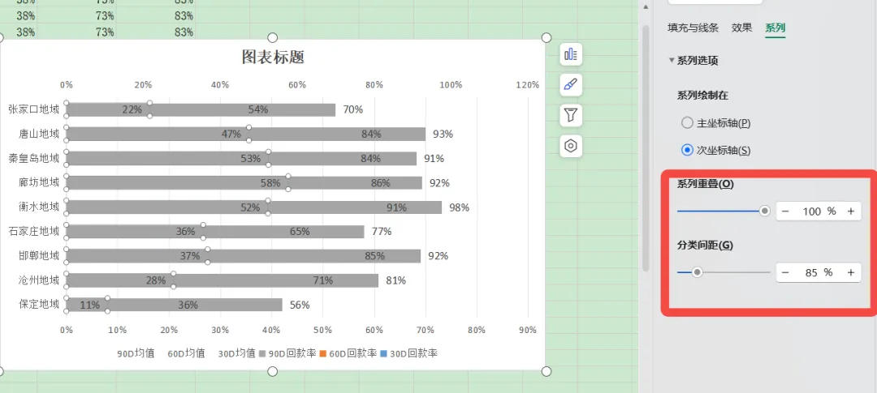Image resolution: width=877 pixels, height=393 pixels.
Task: Switch to the 填充与线条 tab
Action: tap(693, 28)
